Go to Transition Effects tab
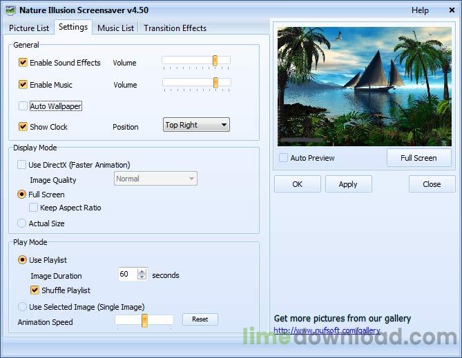 click(175, 28)
